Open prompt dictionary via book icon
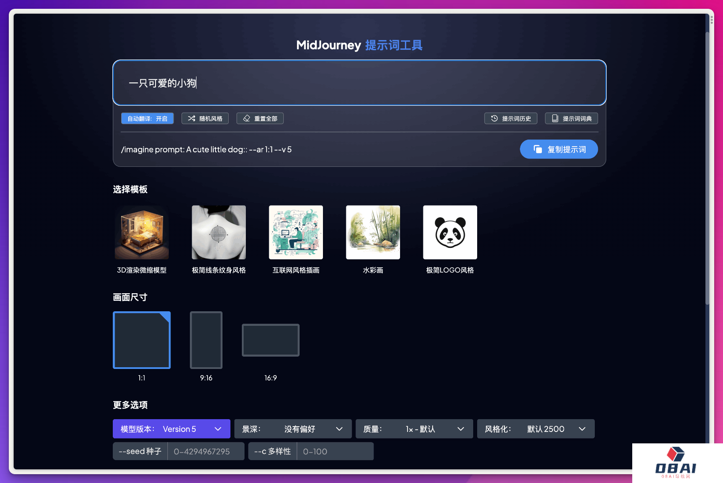723x483 pixels. tap(555, 118)
